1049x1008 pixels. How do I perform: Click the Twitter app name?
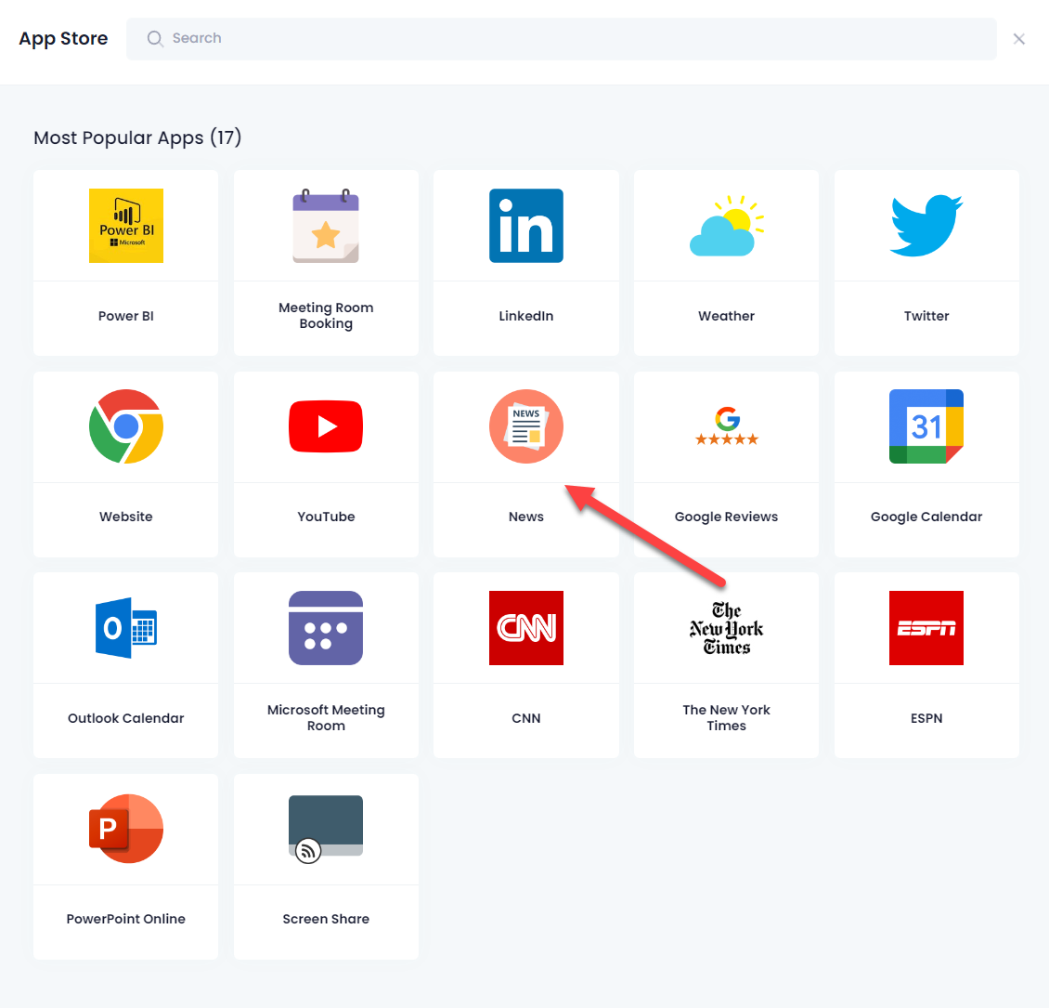(926, 316)
